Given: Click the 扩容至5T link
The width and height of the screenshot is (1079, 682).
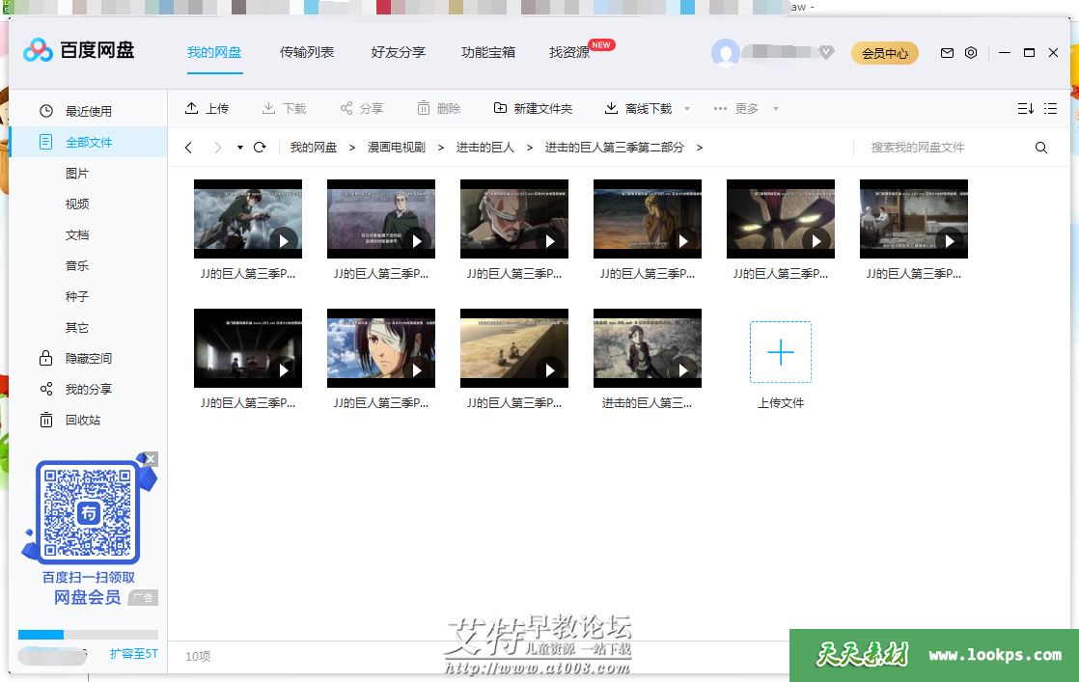Looking at the screenshot, I should pyautogui.click(x=133, y=654).
